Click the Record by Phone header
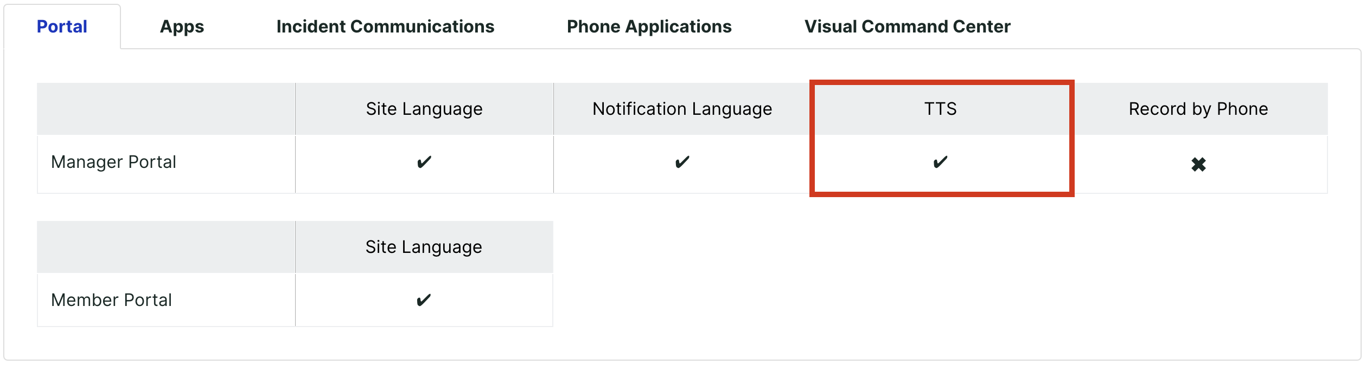1366x365 pixels. point(1198,109)
